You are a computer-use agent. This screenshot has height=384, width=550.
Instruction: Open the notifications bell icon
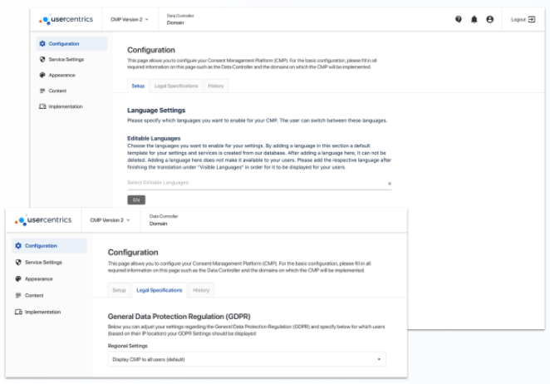474,19
